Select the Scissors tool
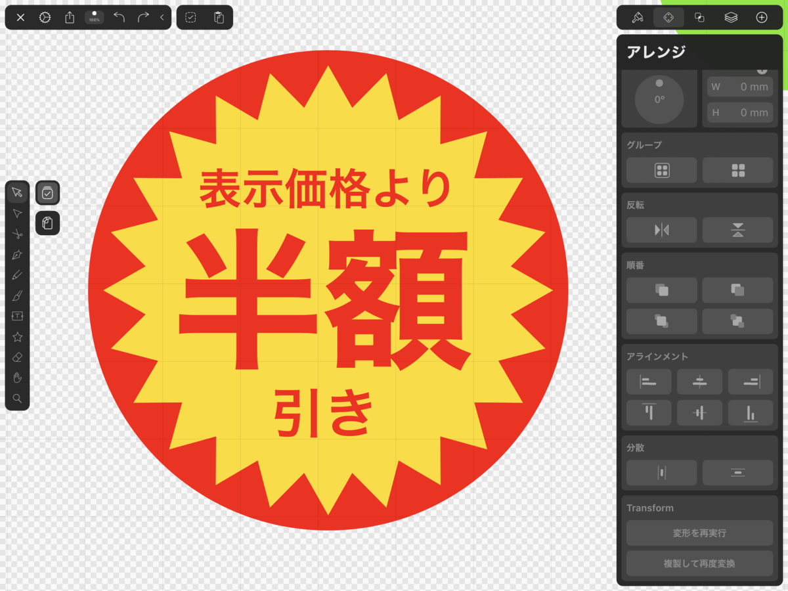Screen dimensions: 788x591 (18, 234)
